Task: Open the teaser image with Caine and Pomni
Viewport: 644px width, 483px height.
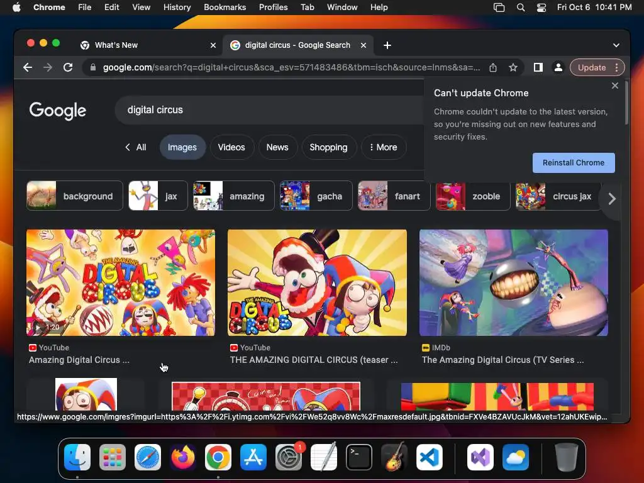Action: pos(317,282)
